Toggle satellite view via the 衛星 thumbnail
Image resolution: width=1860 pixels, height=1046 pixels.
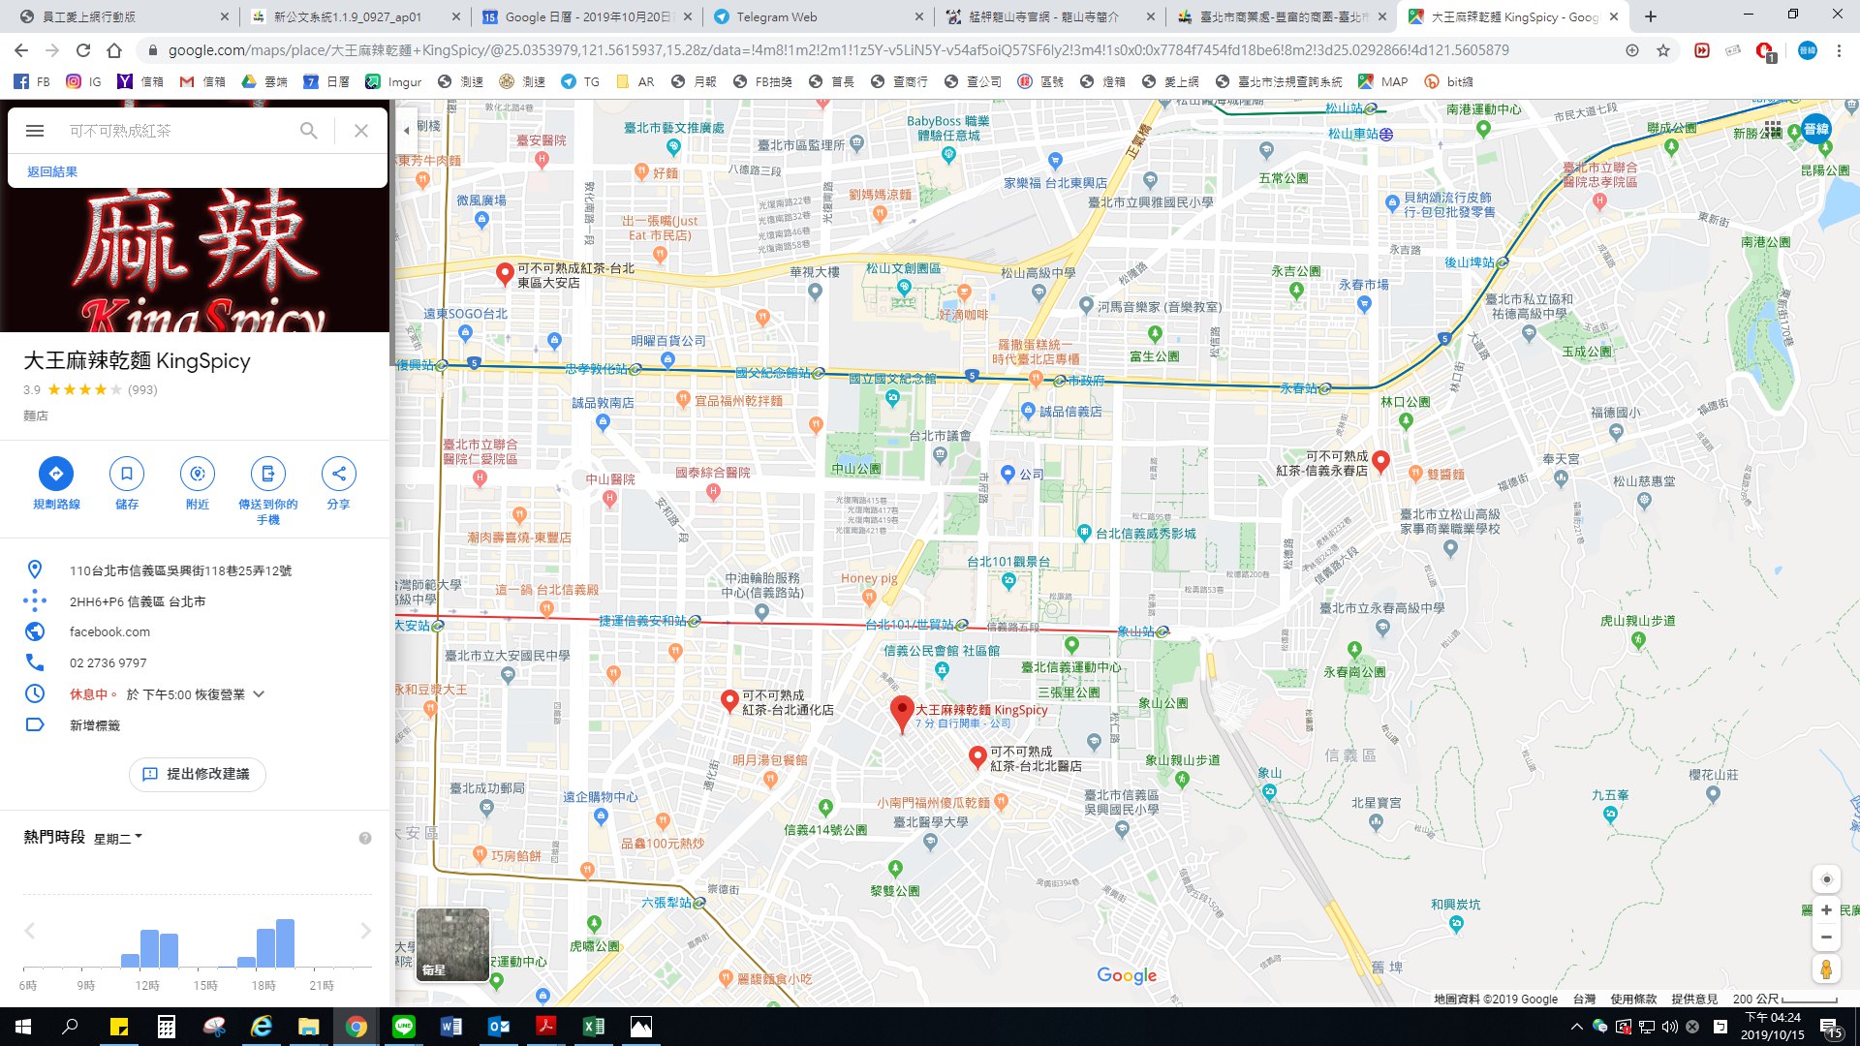pyautogui.click(x=452, y=944)
